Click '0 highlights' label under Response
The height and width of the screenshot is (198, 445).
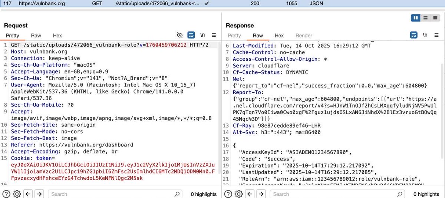[426, 194]
